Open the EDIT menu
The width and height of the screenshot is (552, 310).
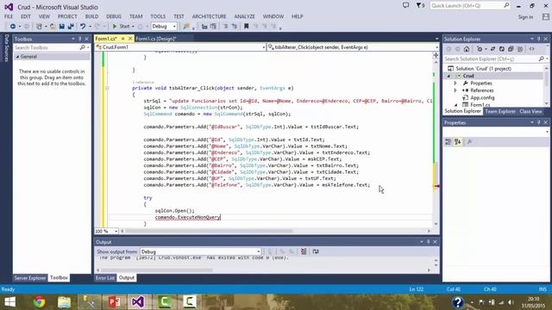(x=25, y=16)
